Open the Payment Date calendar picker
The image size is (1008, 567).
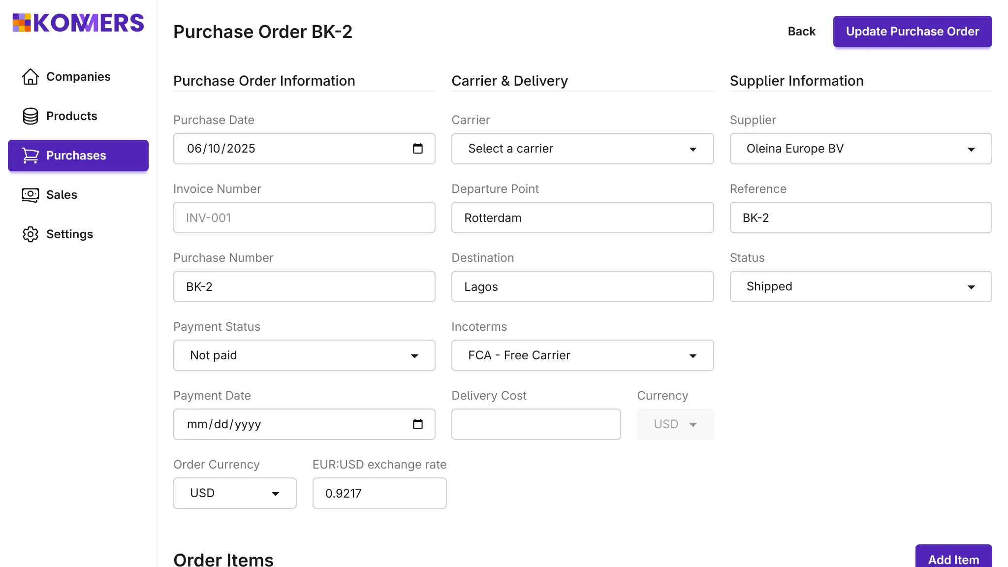coord(418,424)
